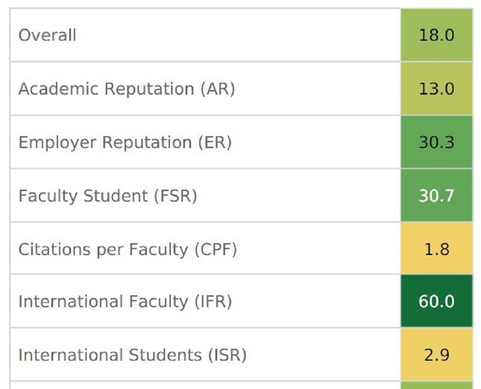Image resolution: width=481 pixels, height=389 pixels.
Task: Click the Overall row label
Action: 47,35
